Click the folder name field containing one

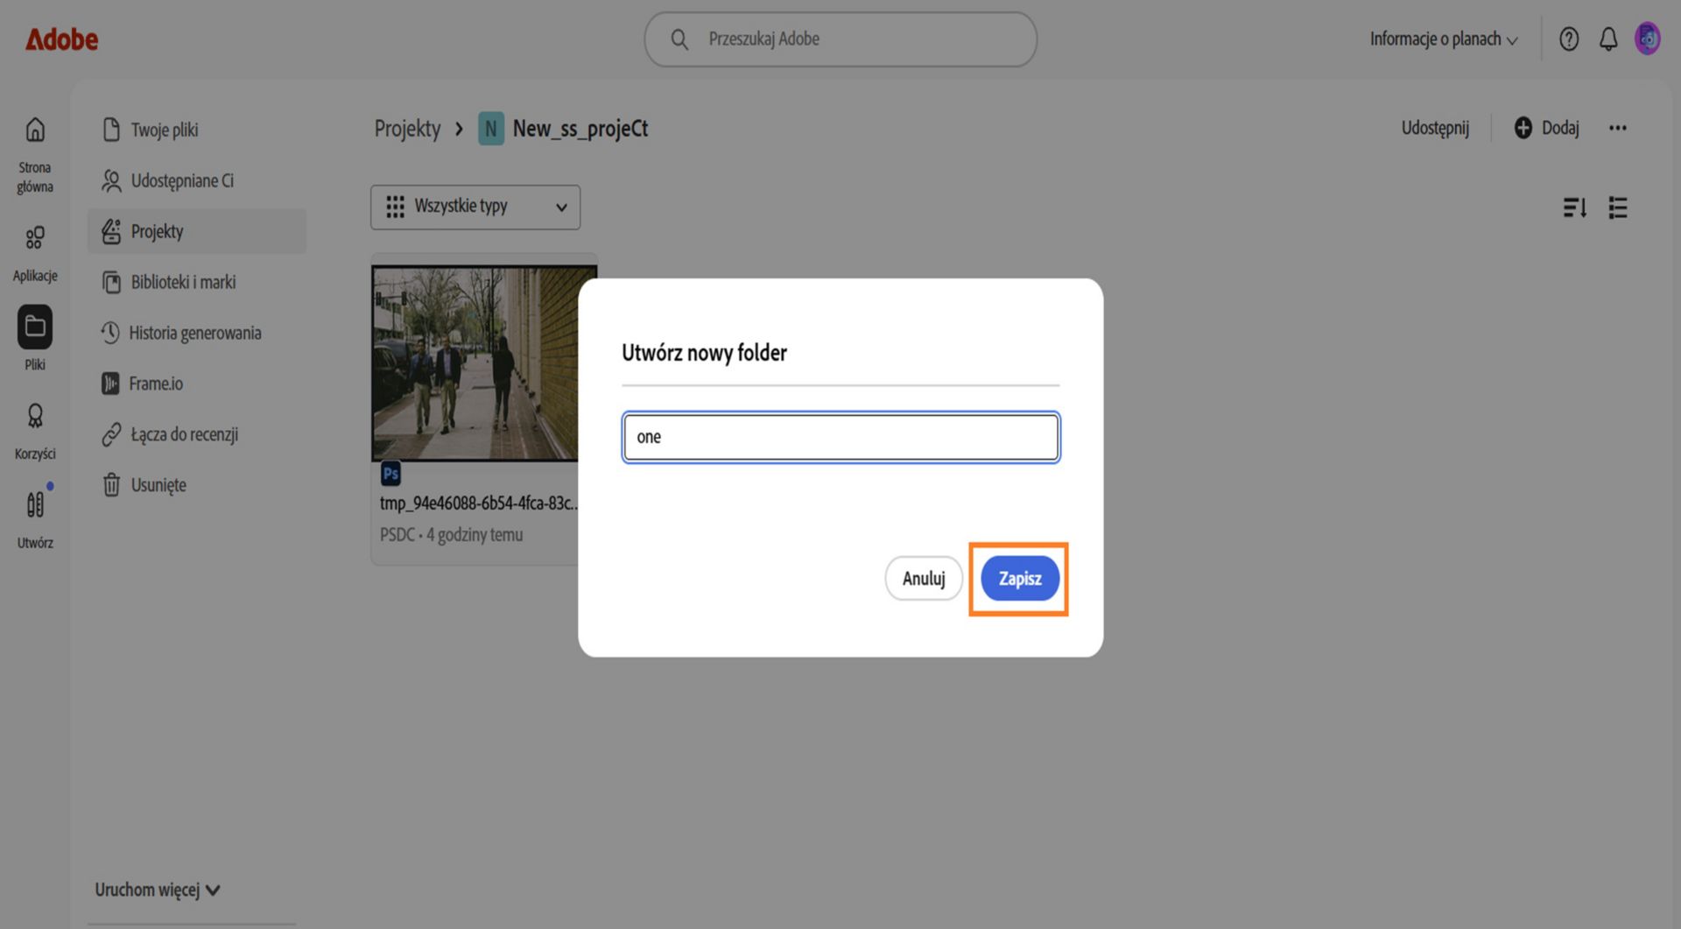(840, 437)
